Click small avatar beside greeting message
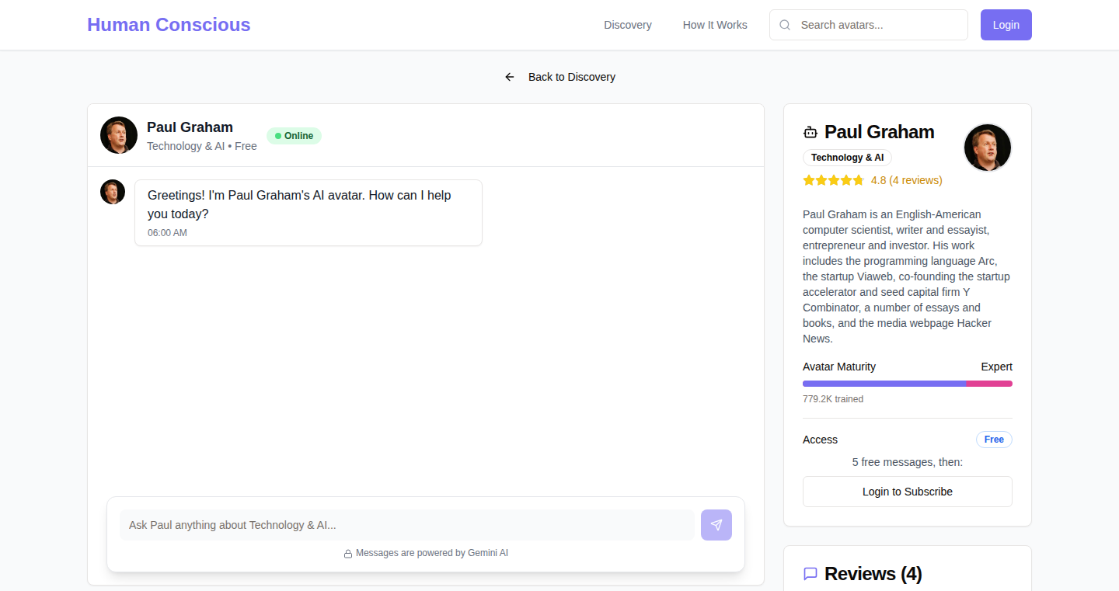The image size is (1119, 591). (x=113, y=192)
